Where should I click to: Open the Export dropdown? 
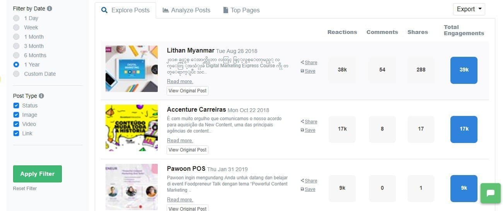point(469,9)
